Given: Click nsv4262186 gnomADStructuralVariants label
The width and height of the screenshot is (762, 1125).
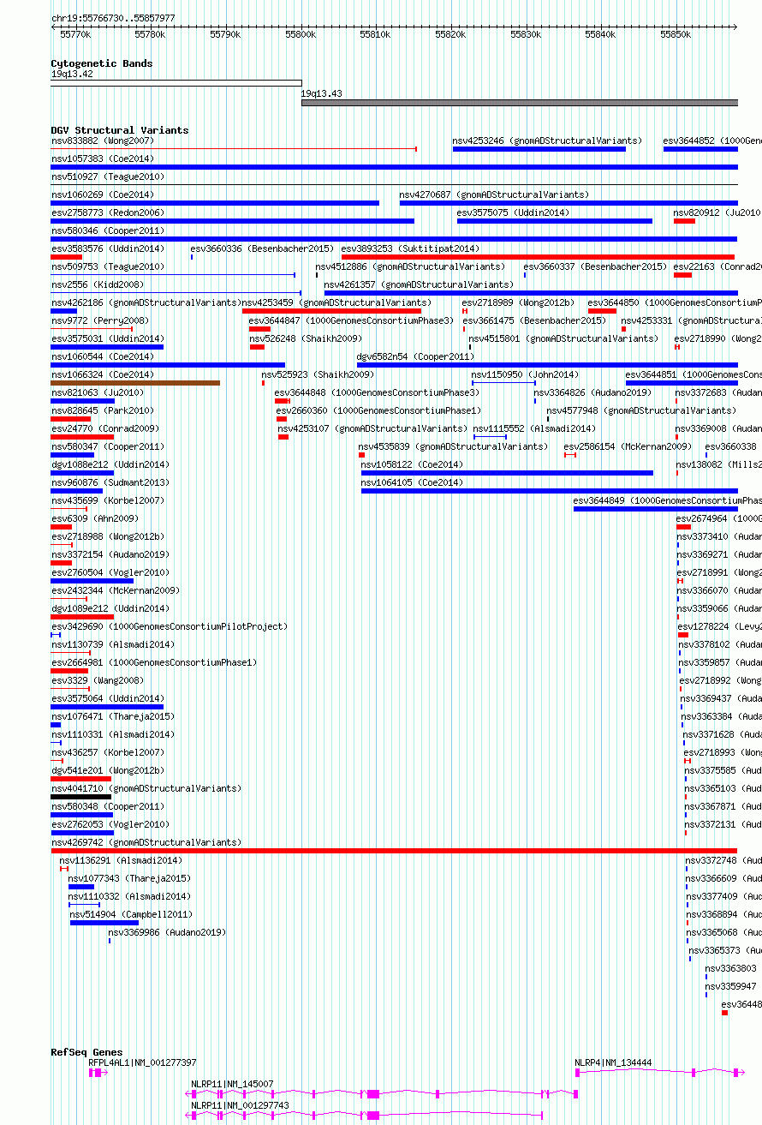Looking at the screenshot, I should 146,302.
